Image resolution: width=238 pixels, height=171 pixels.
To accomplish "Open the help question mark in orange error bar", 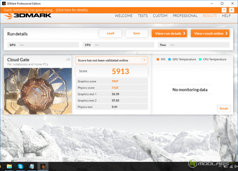I will pyautogui.click(x=224, y=10).
